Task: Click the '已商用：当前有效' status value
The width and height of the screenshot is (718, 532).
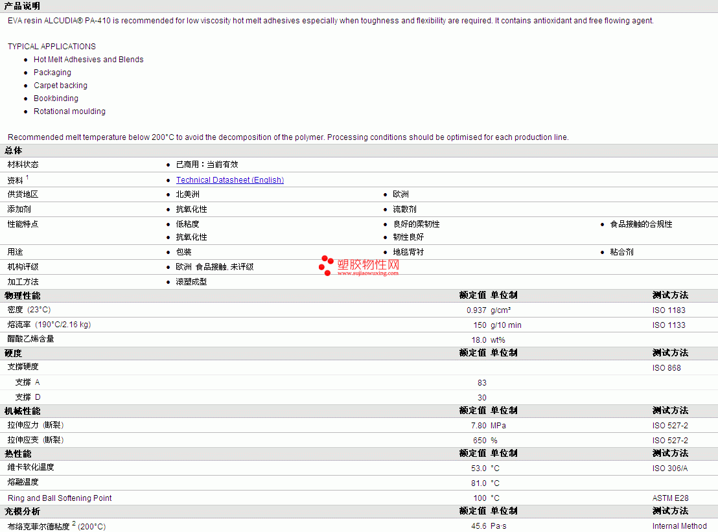Action: (207, 165)
